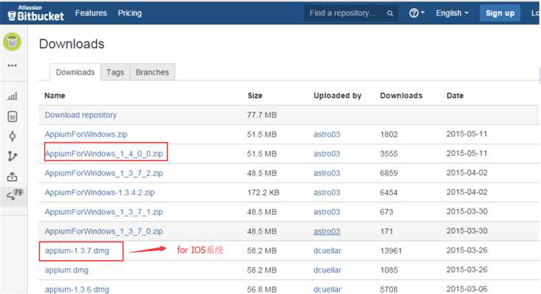Download the appium.dmg file
The image size is (541, 294).
[x=67, y=270]
